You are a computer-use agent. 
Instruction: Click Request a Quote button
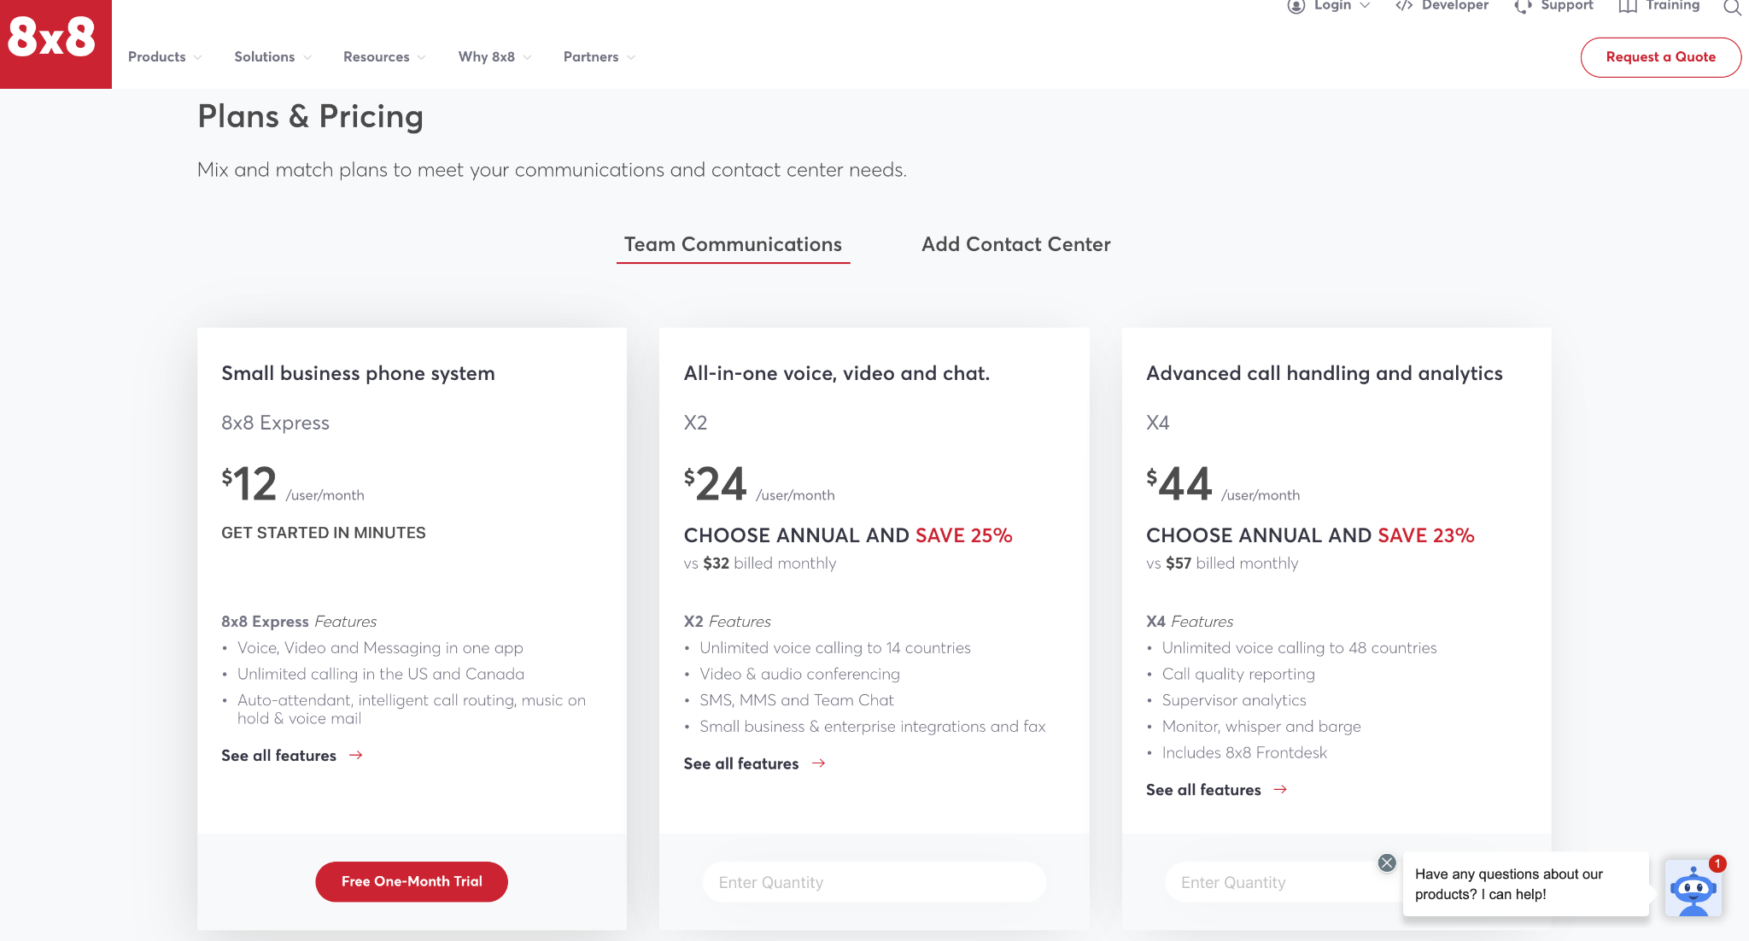(1660, 57)
